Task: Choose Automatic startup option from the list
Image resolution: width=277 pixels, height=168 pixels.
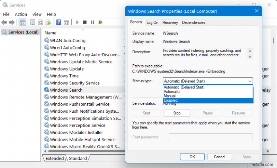Action: (208, 92)
